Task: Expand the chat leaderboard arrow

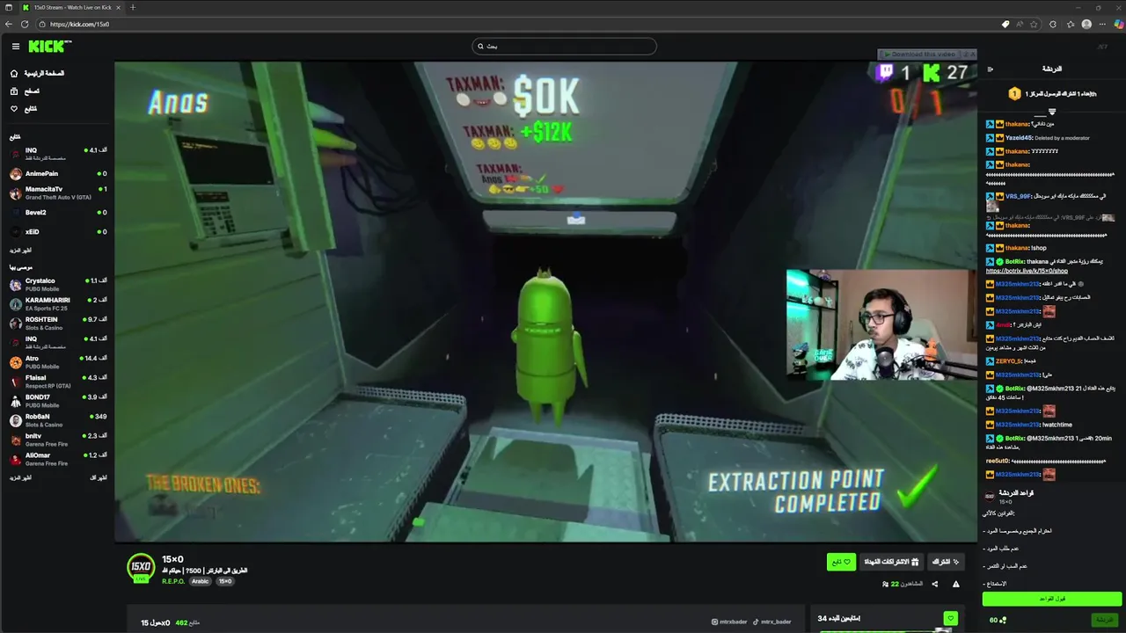Action: (x=1051, y=112)
